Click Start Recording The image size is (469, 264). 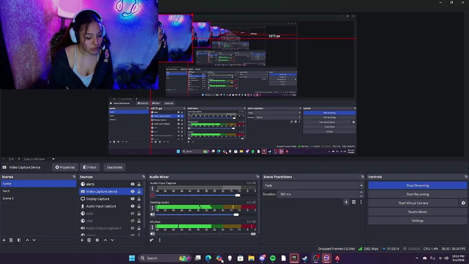418,194
